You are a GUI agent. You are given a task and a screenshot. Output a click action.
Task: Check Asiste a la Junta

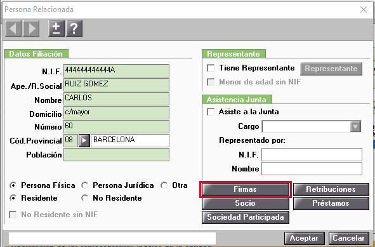pyautogui.click(x=211, y=112)
